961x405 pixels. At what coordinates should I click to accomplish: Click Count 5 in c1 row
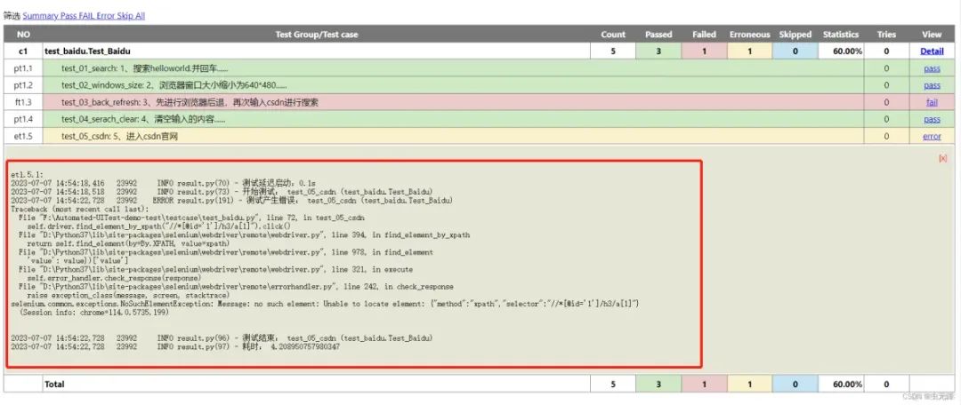(x=613, y=52)
